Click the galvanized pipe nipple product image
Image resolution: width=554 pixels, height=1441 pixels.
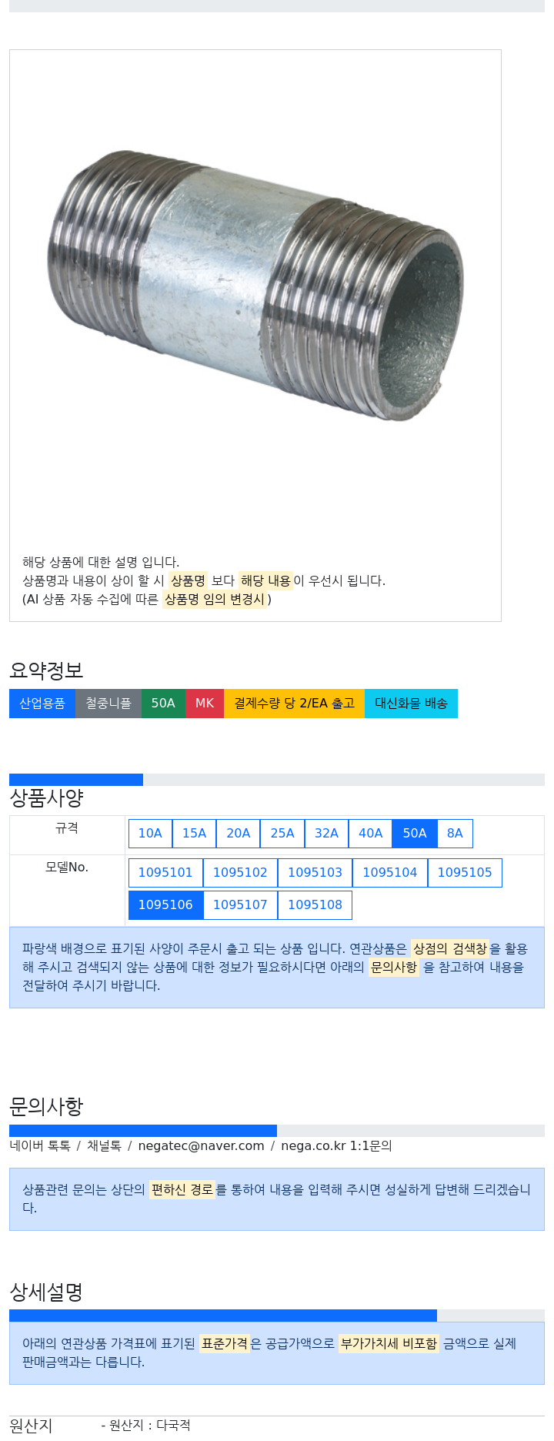[255, 286]
